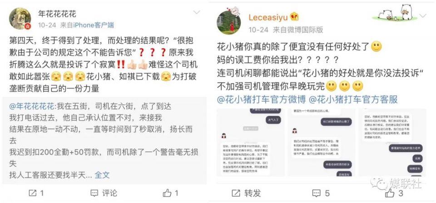
Task: Open iPhone客户端 source link
Action: [94, 25]
